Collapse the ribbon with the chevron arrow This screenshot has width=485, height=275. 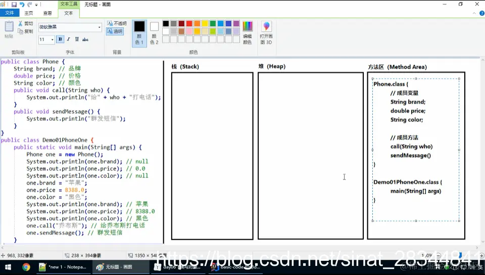point(474,13)
